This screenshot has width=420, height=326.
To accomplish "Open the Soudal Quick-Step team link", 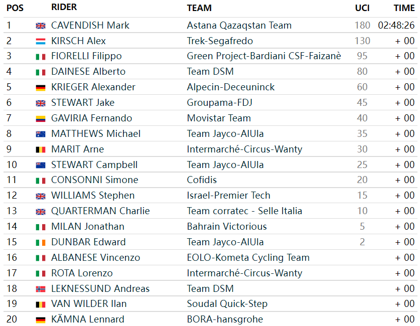I will click(x=227, y=304).
